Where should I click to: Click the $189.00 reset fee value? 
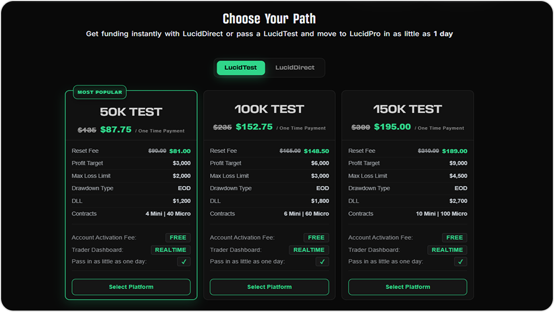tap(455, 151)
